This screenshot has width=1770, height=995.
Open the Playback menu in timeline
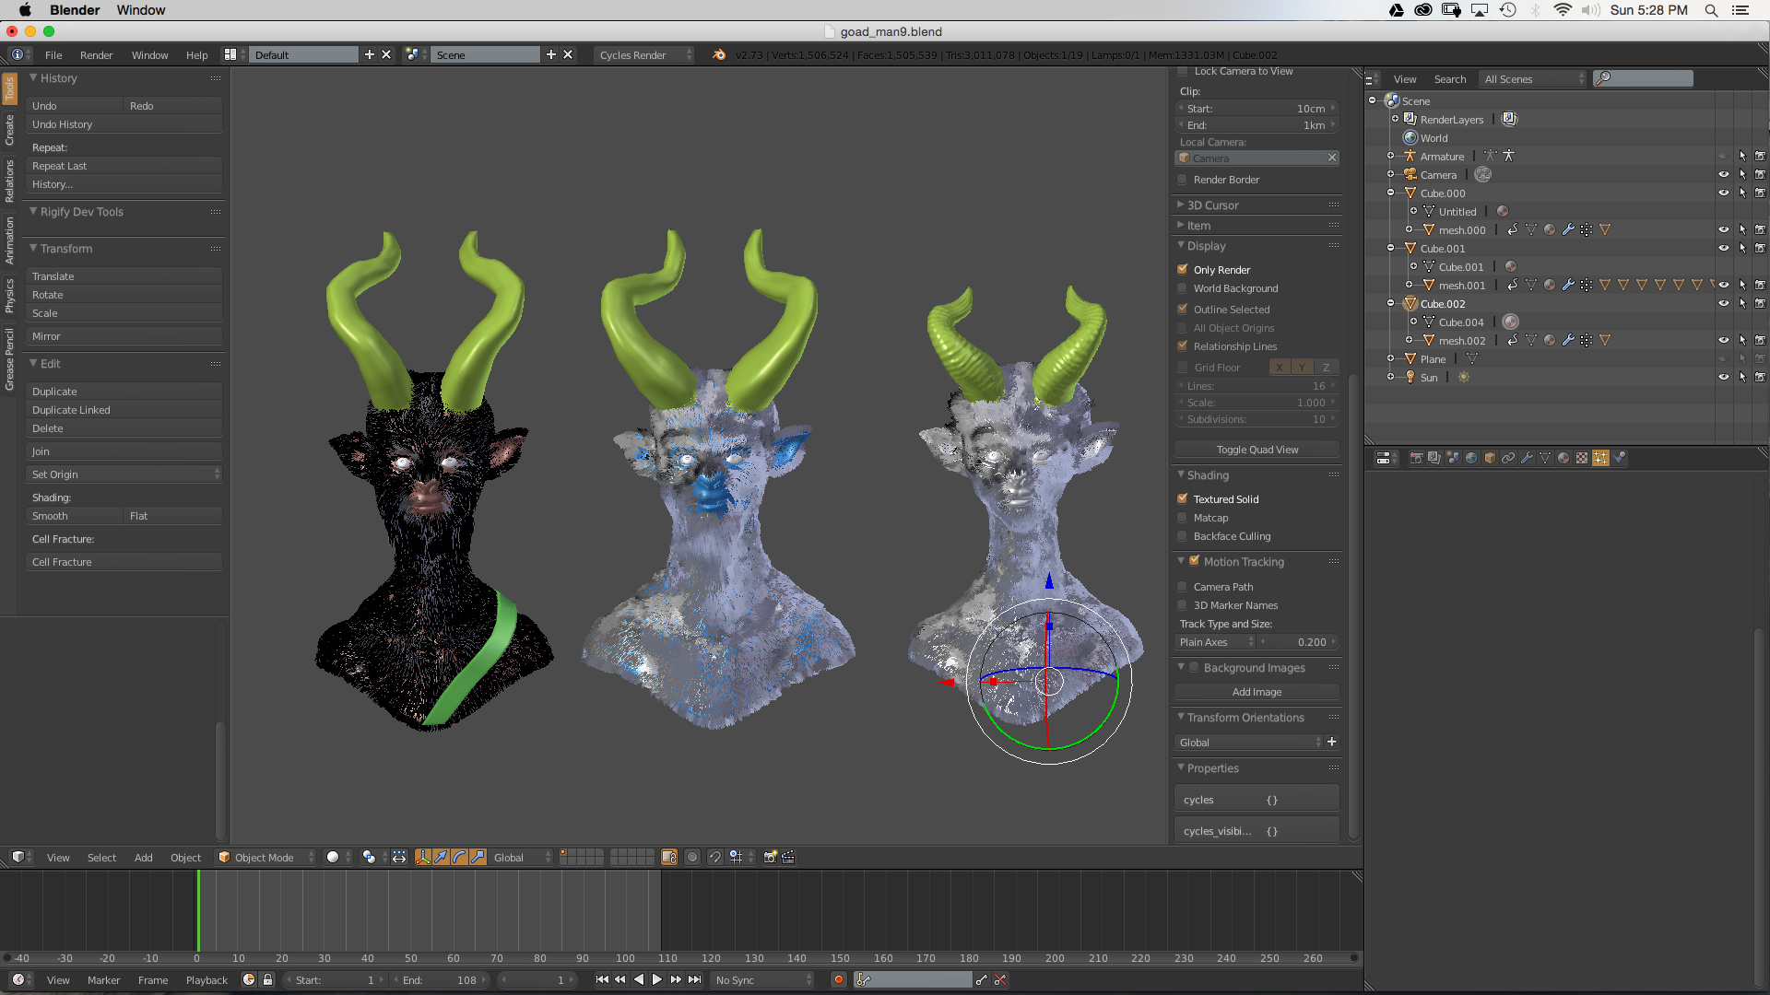point(206,980)
